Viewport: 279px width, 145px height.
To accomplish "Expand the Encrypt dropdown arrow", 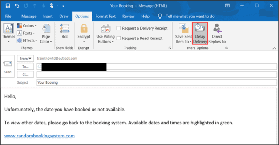I will click(84, 42).
